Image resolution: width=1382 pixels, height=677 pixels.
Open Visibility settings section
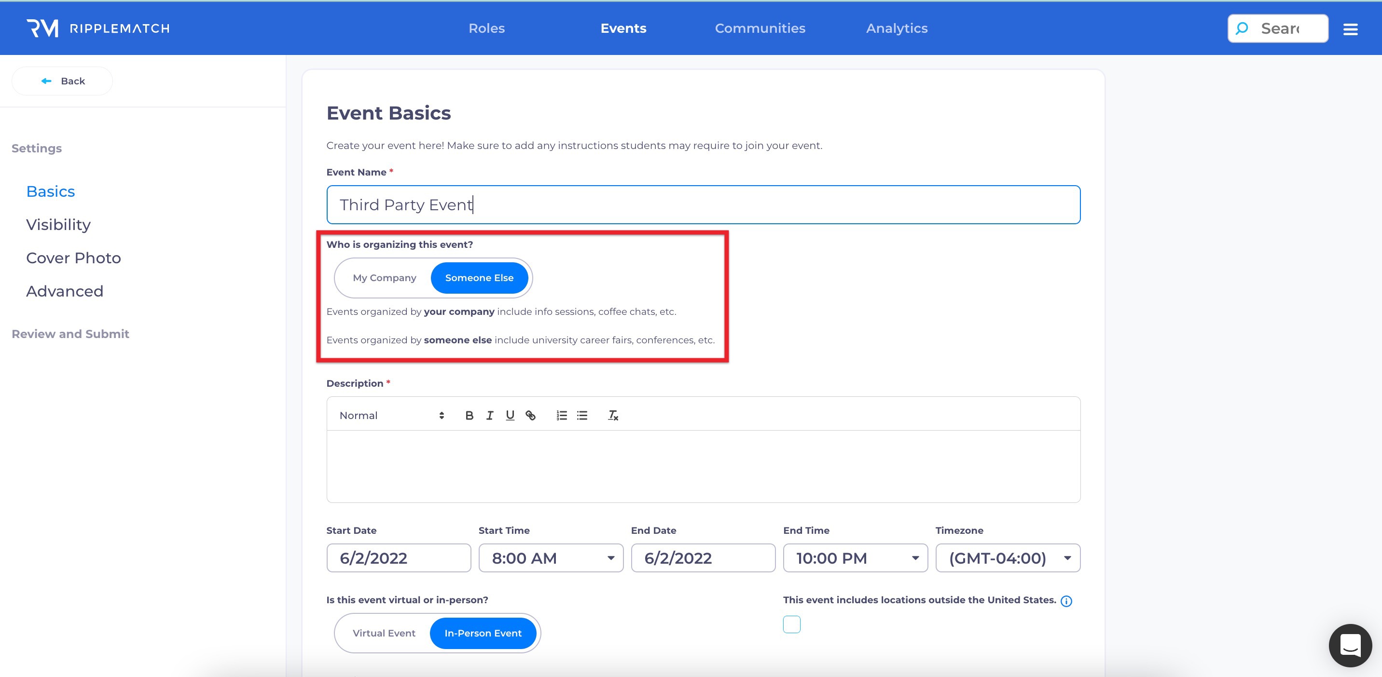click(58, 225)
